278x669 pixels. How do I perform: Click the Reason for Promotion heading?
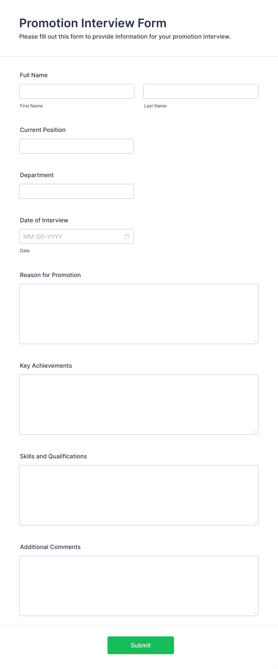click(x=50, y=275)
